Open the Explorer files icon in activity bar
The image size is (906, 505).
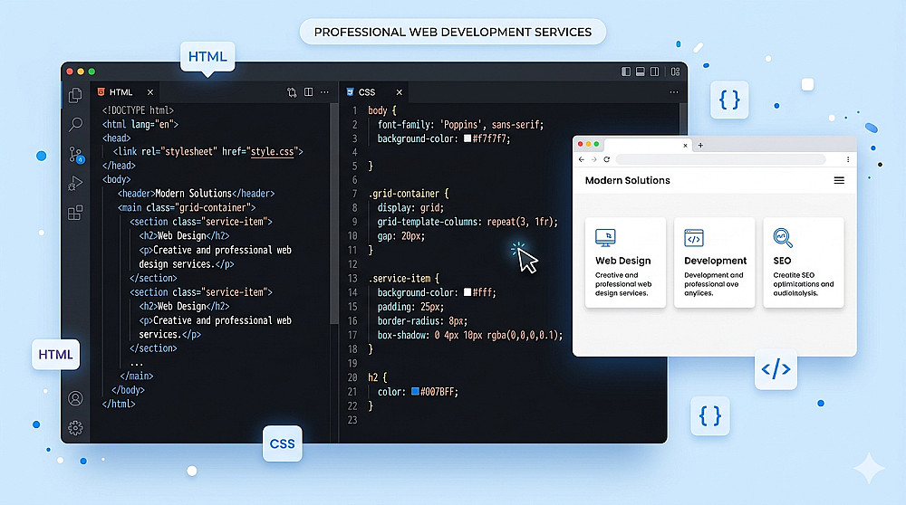(x=75, y=95)
